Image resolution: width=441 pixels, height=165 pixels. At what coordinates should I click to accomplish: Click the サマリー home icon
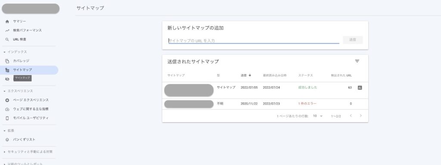[x=7, y=21]
